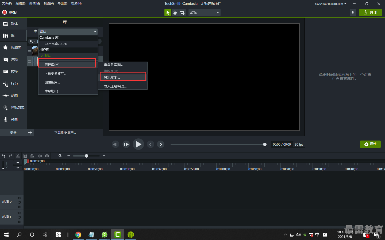The width and height of the screenshot is (385, 240).
Task: Show hidden system tray icons chevron
Action: [285, 235]
